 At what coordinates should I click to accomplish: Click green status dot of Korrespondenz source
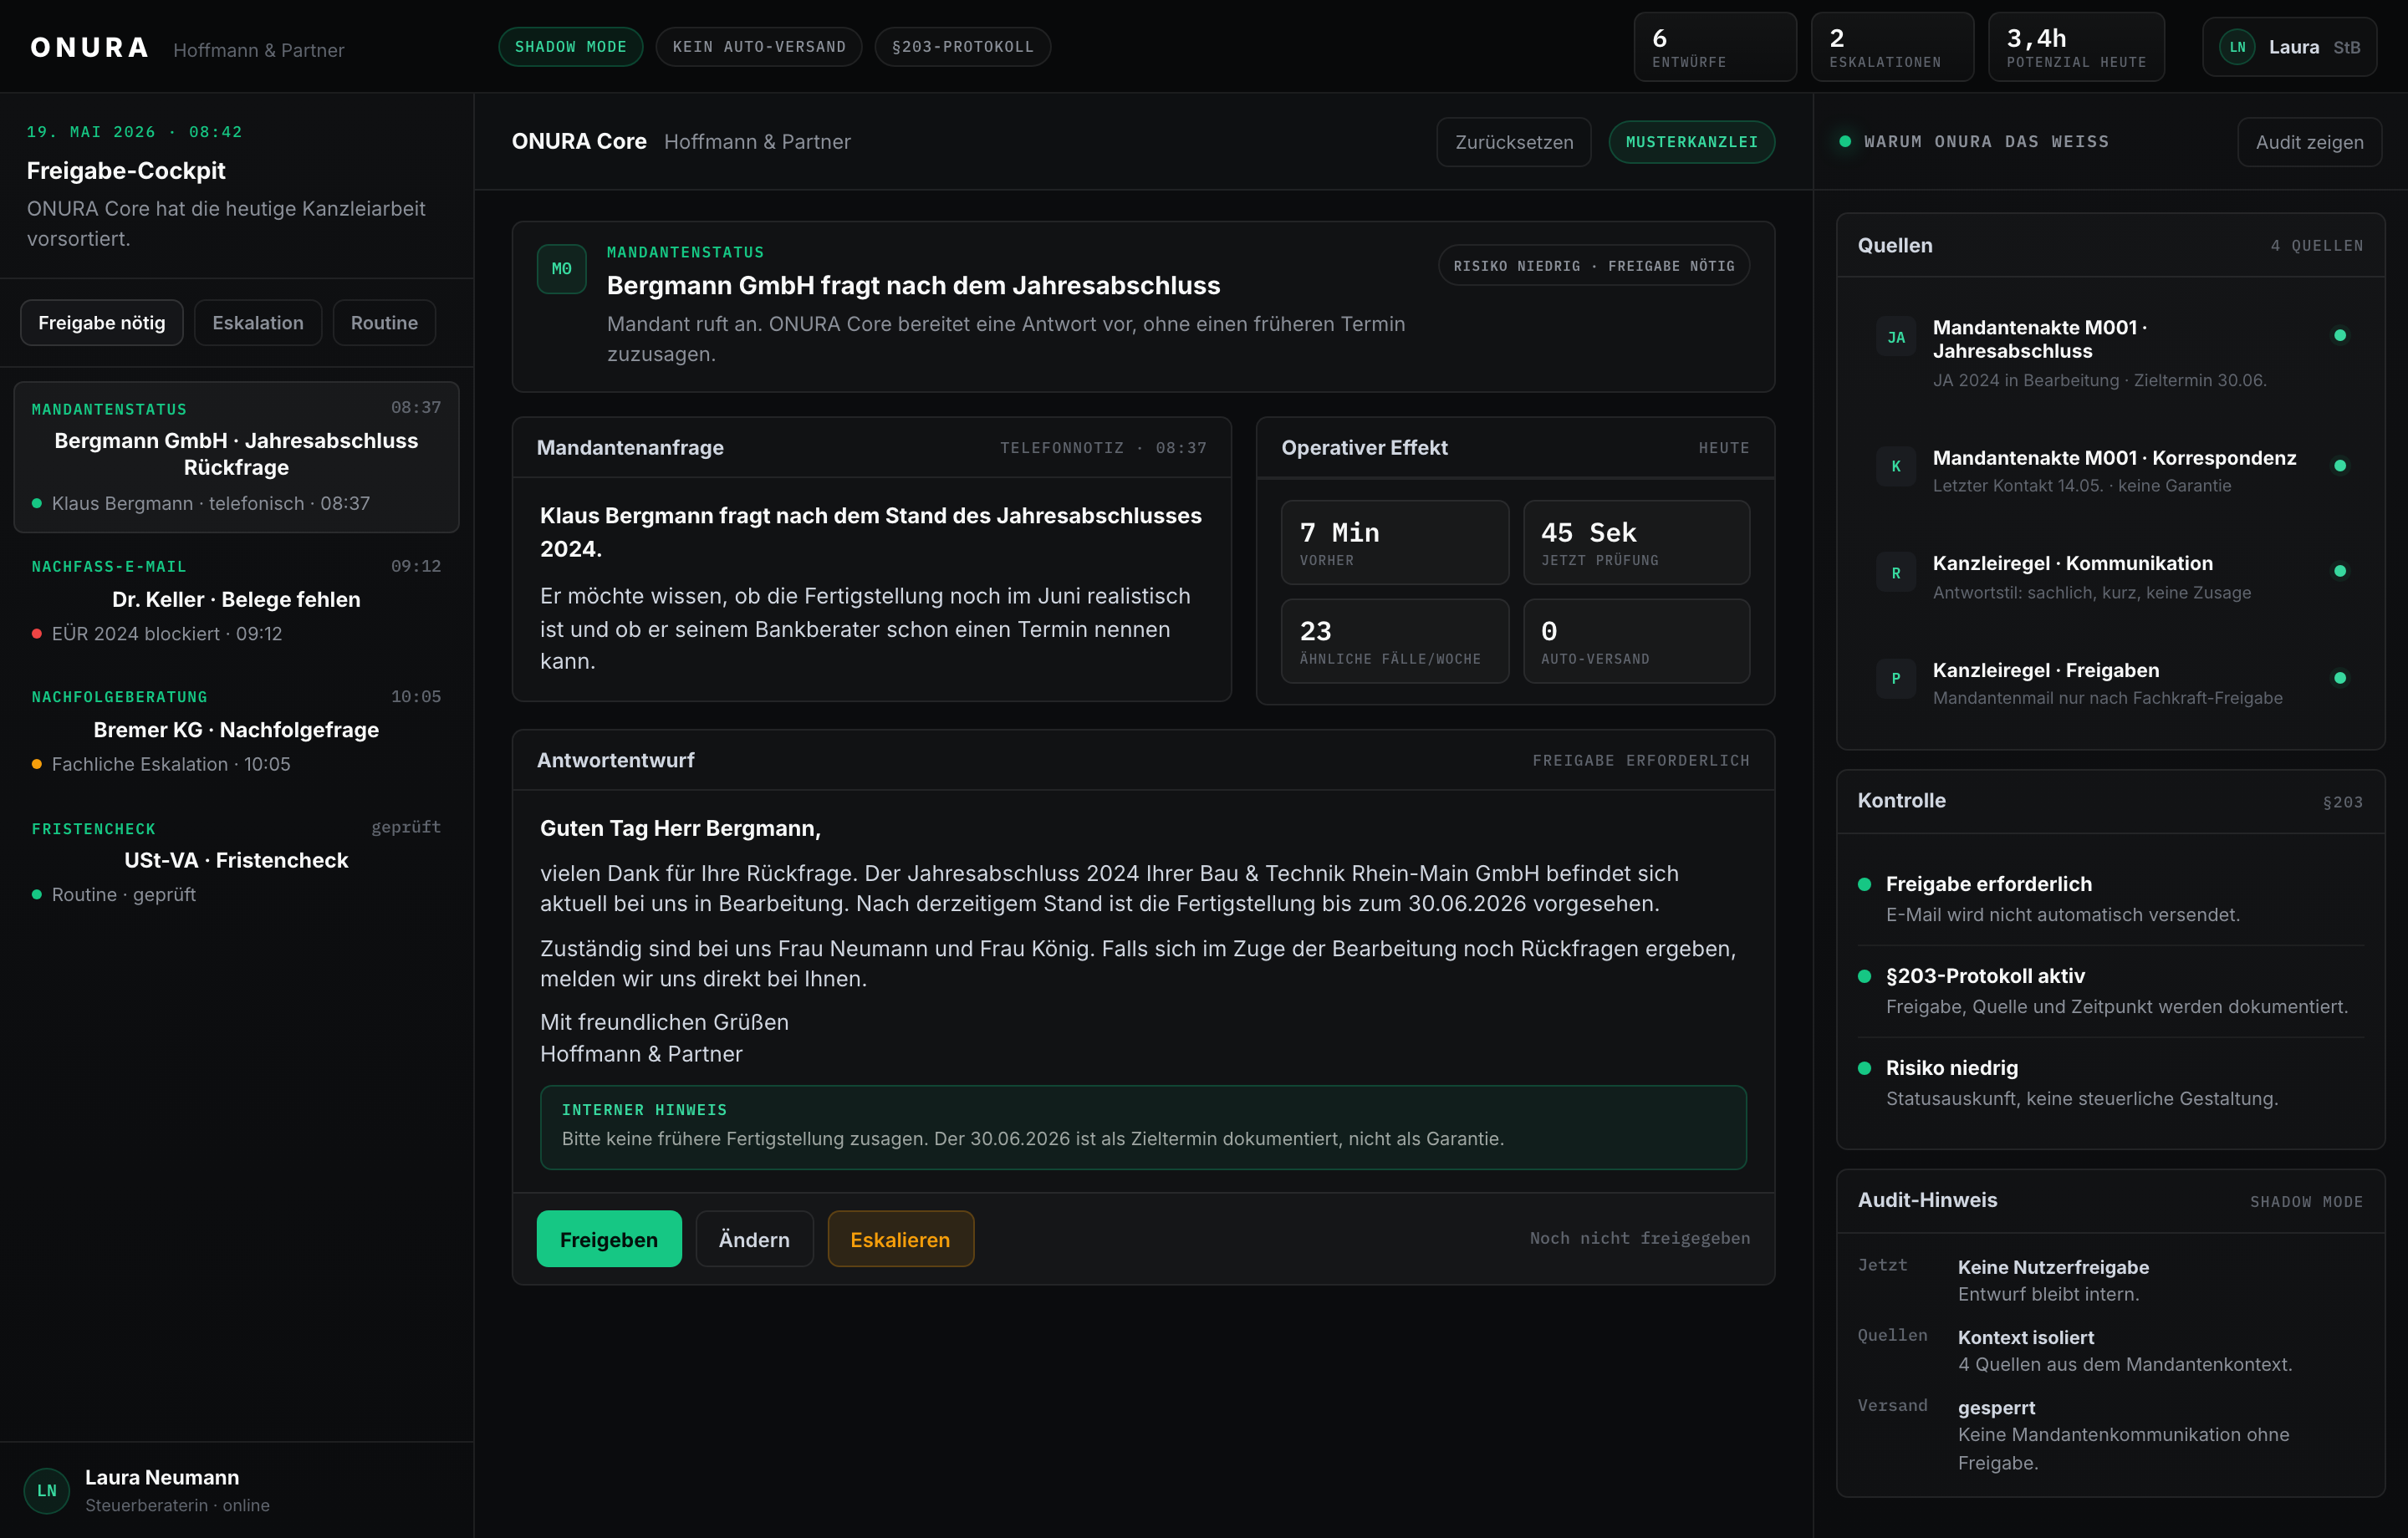point(2340,465)
